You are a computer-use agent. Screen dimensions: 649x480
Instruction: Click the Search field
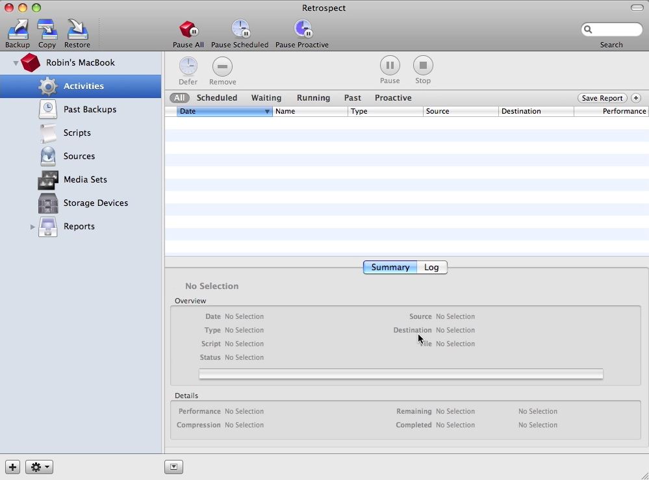pos(612,29)
